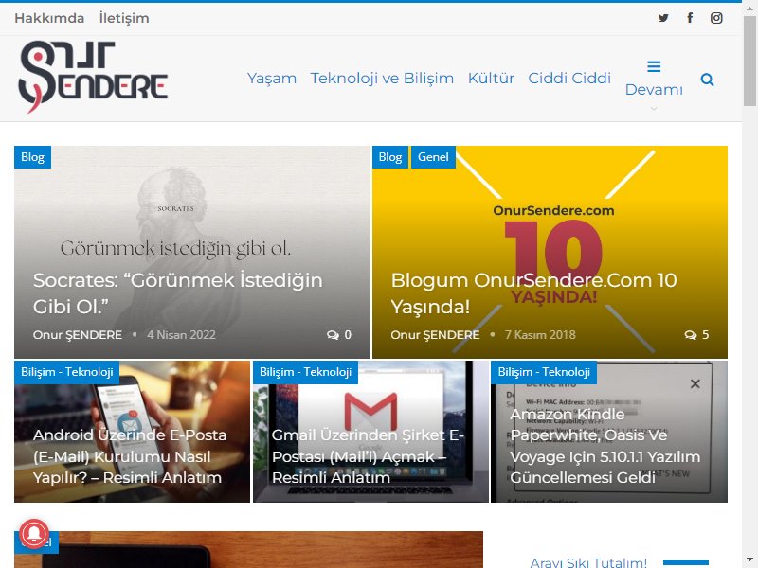
Task: Open the Amazon Kindle Paperwhite update article
Action: click(x=605, y=445)
